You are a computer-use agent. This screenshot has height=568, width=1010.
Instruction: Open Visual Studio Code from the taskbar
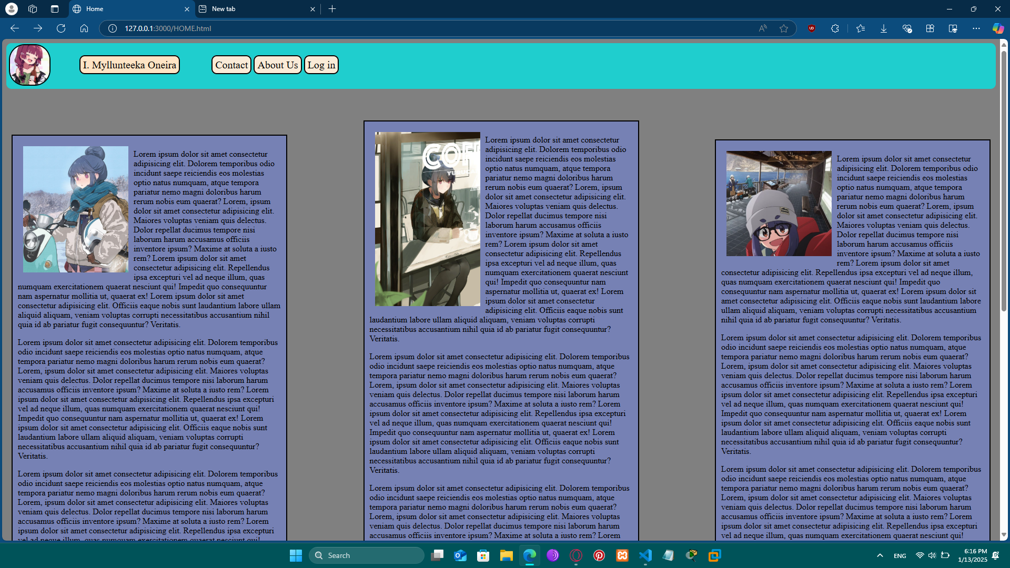pyautogui.click(x=645, y=555)
